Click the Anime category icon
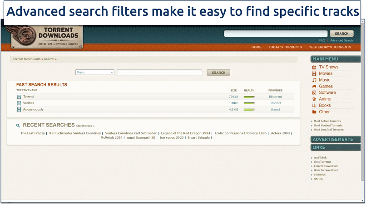This screenshot has width=366, height=204. 314,99
